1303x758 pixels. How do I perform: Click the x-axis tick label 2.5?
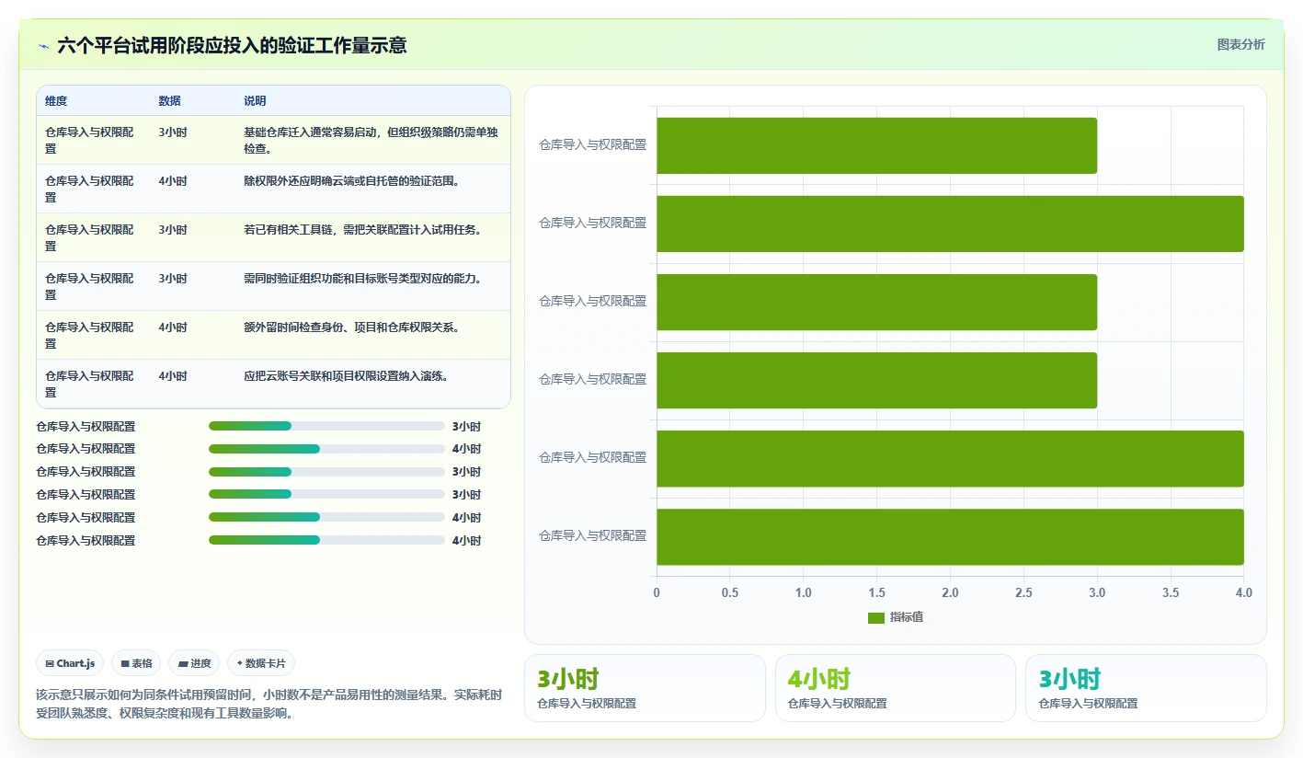click(x=1023, y=593)
